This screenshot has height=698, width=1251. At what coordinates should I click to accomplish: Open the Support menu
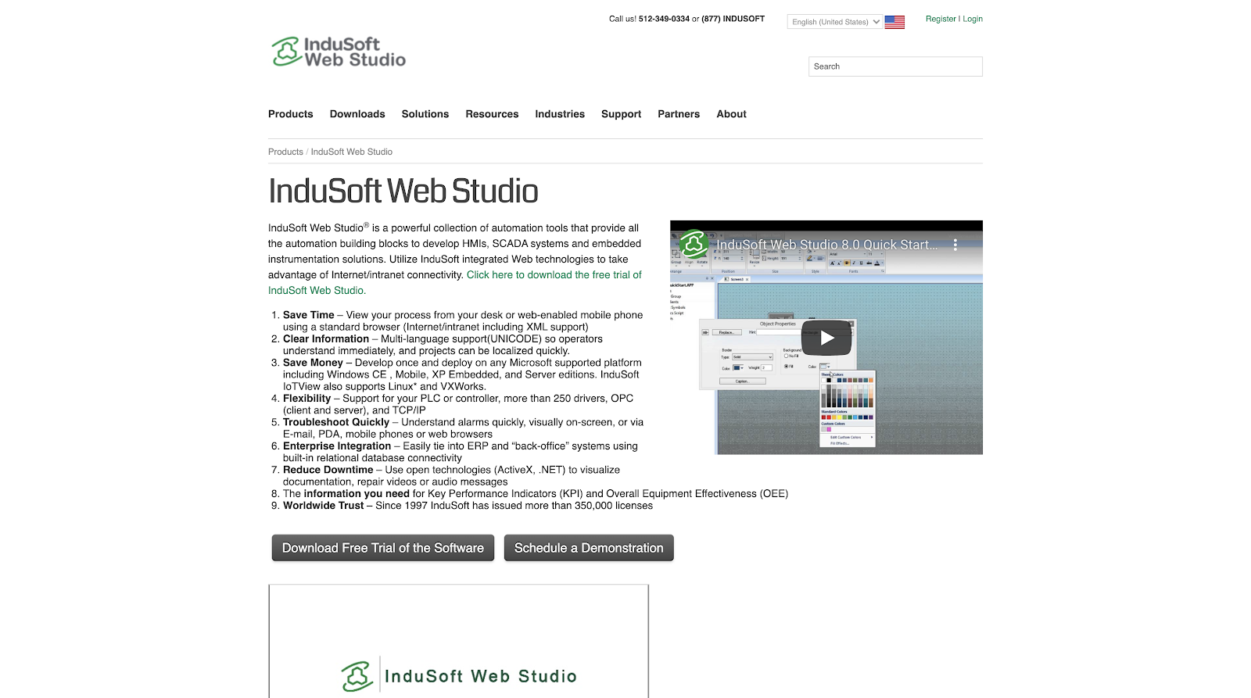click(622, 114)
